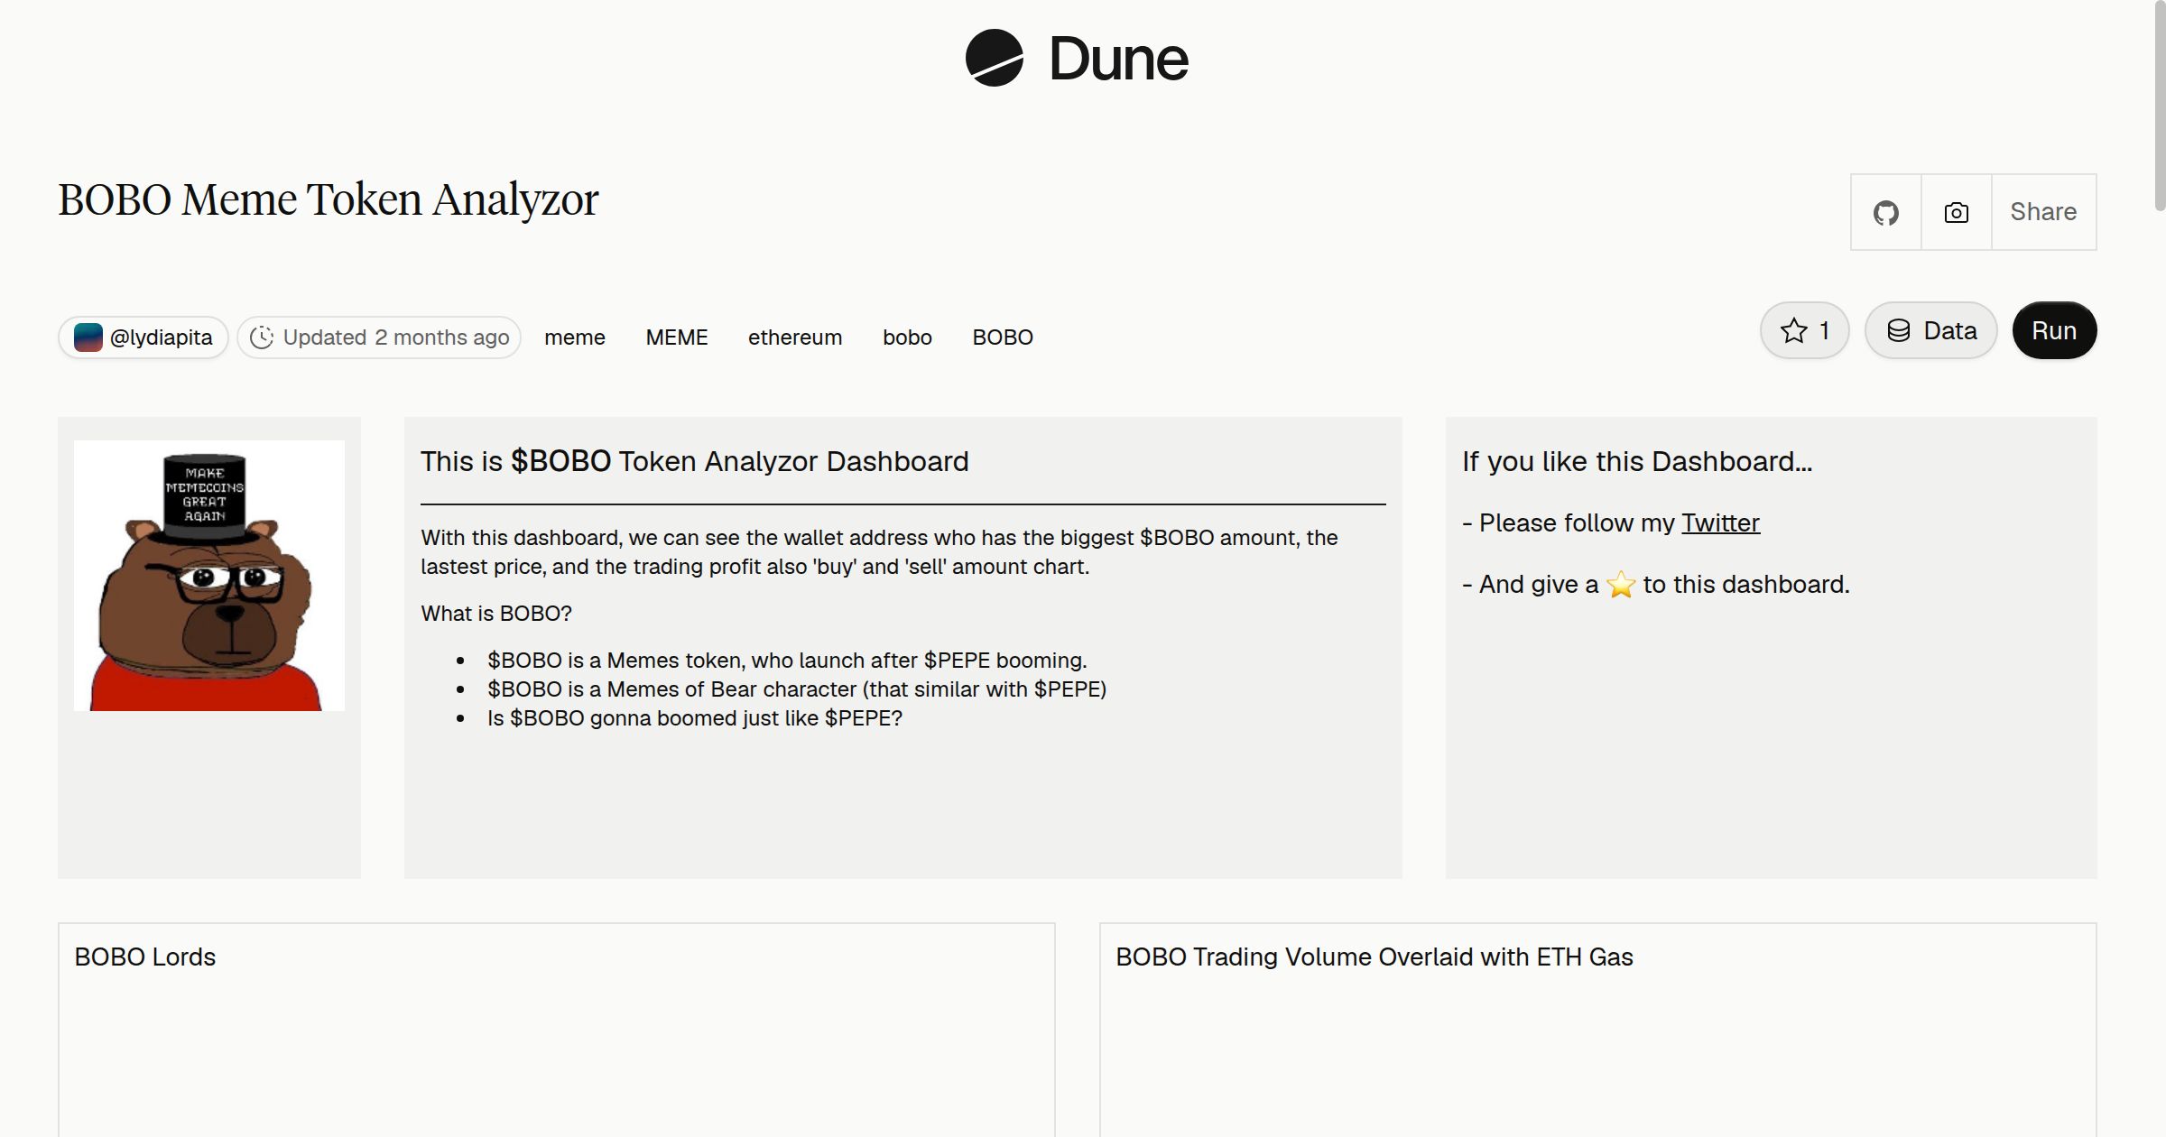Select the lowercase bobo tag
This screenshot has height=1137, width=2166.
(x=907, y=337)
